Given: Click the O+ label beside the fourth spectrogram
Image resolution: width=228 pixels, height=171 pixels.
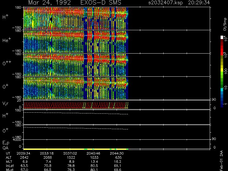Looking at the screenshot, I should [5, 86].
